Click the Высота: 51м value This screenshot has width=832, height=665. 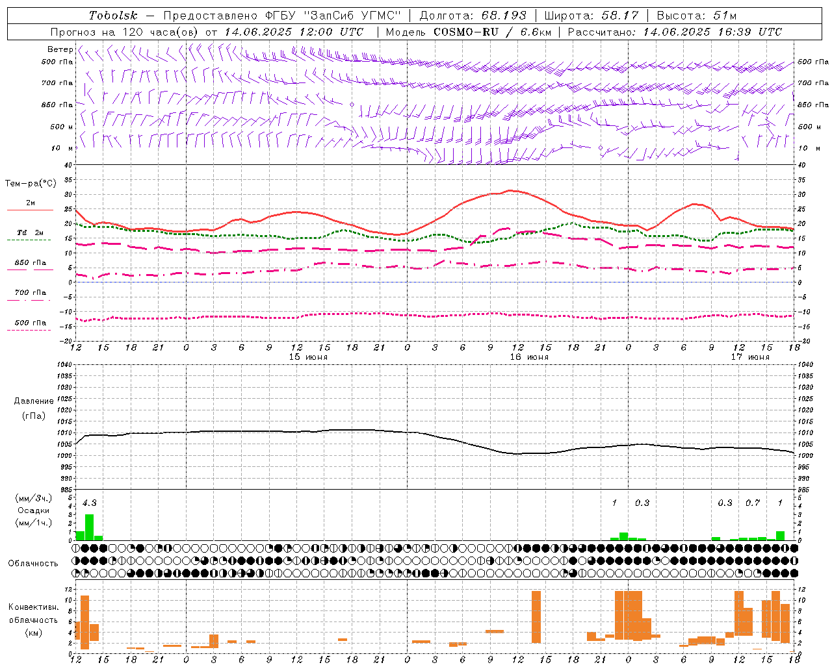click(x=696, y=16)
